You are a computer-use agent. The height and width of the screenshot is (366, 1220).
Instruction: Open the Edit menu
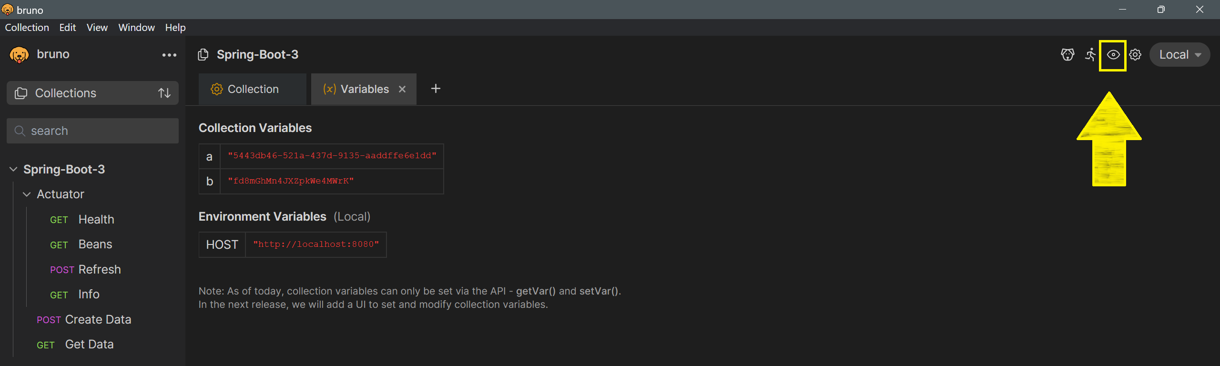(68, 28)
